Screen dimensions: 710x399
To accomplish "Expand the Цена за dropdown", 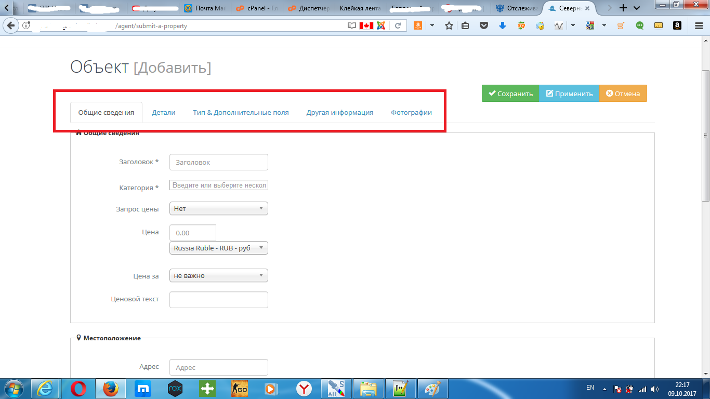I will click(218, 275).
